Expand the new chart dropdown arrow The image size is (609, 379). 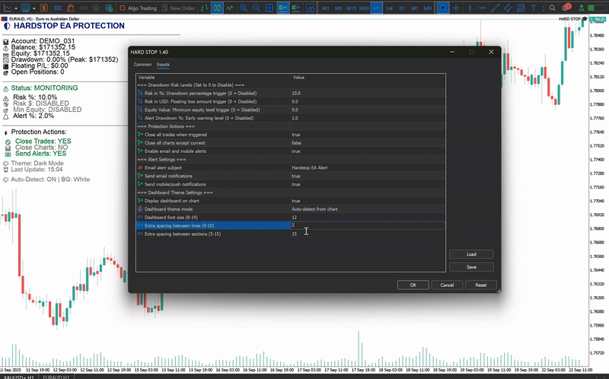(16, 8)
